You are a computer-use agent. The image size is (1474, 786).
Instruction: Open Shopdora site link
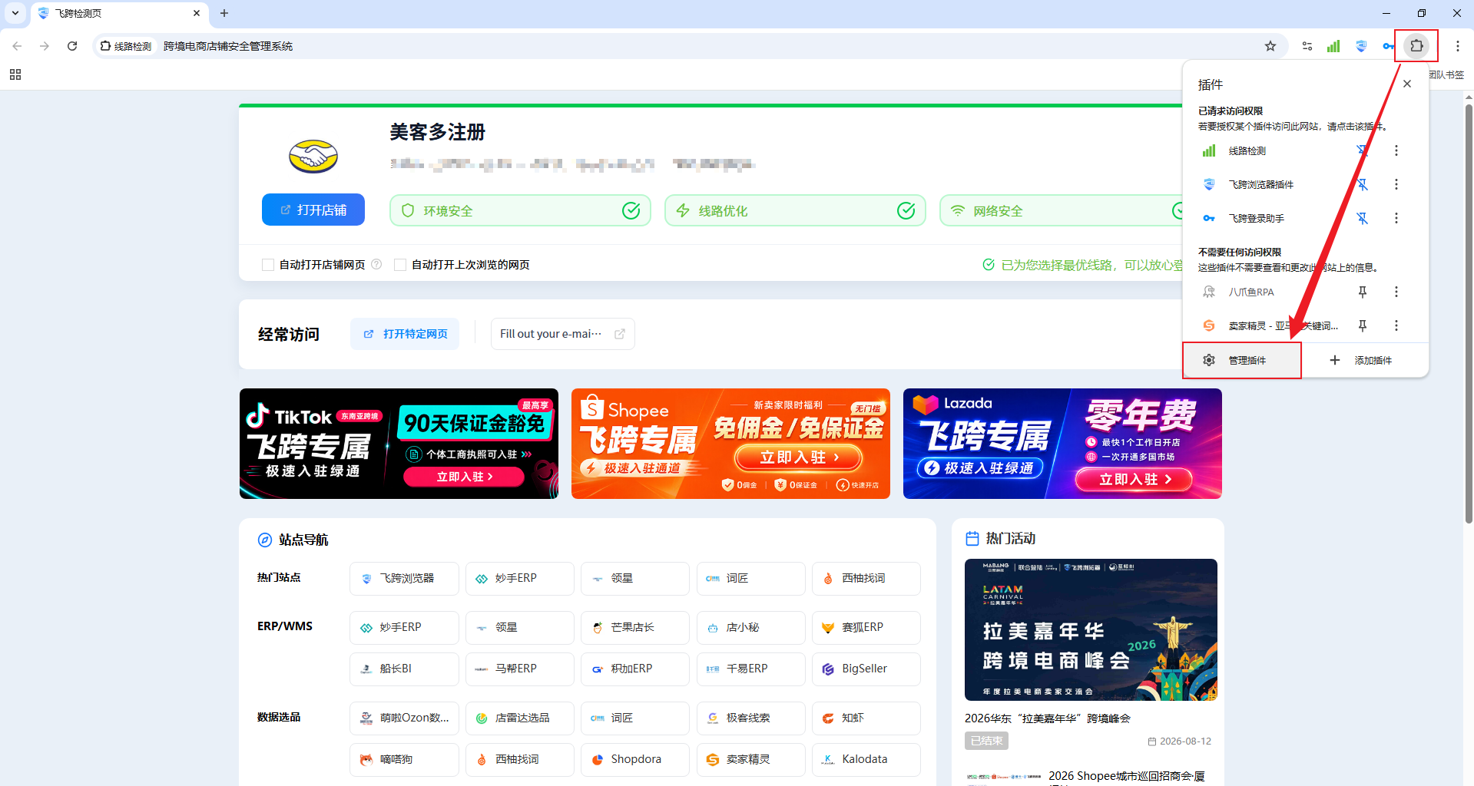tap(634, 760)
